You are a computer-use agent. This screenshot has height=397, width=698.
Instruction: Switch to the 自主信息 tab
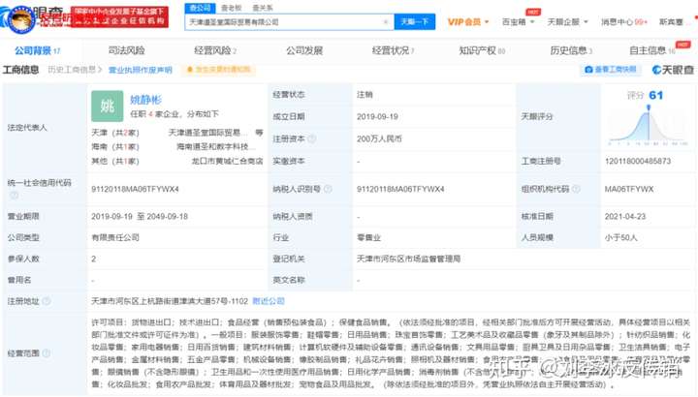click(652, 50)
